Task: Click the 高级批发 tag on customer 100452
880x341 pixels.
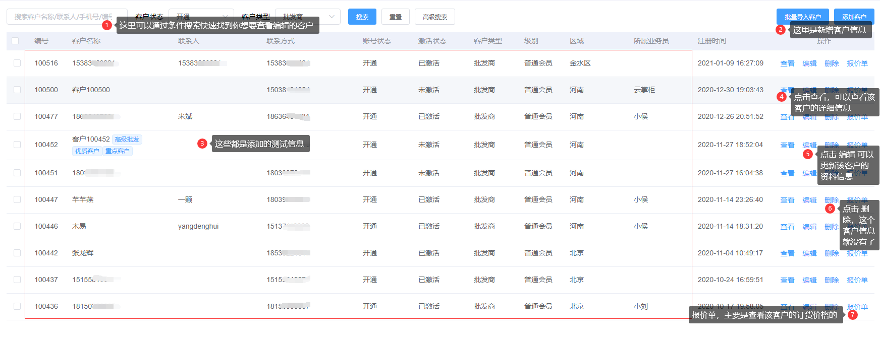Action: (x=127, y=140)
